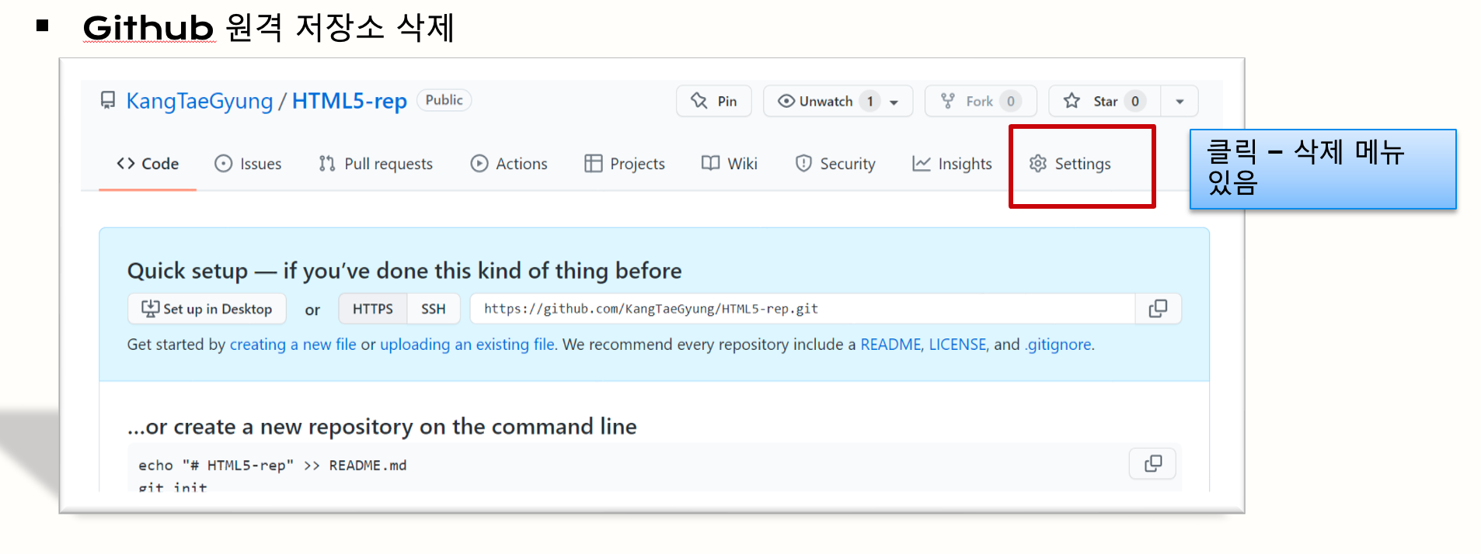Screen dimensions: 1481x554
Task: Click the Projects table icon
Action: click(x=593, y=164)
